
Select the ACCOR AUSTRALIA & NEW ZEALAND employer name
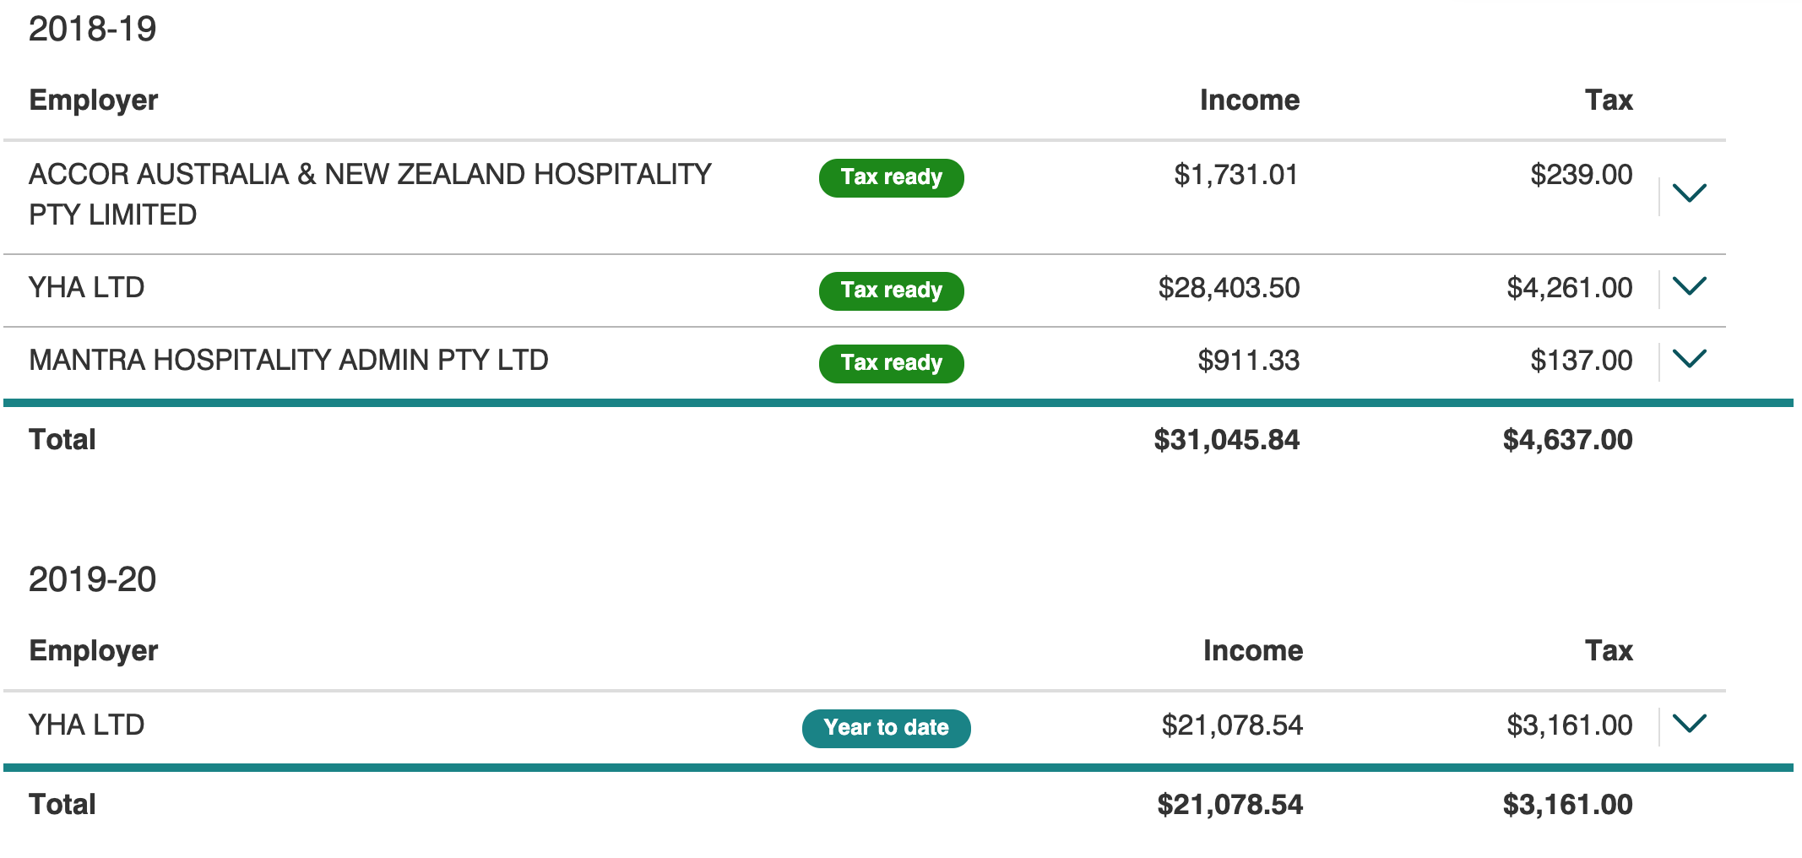point(370,194)
